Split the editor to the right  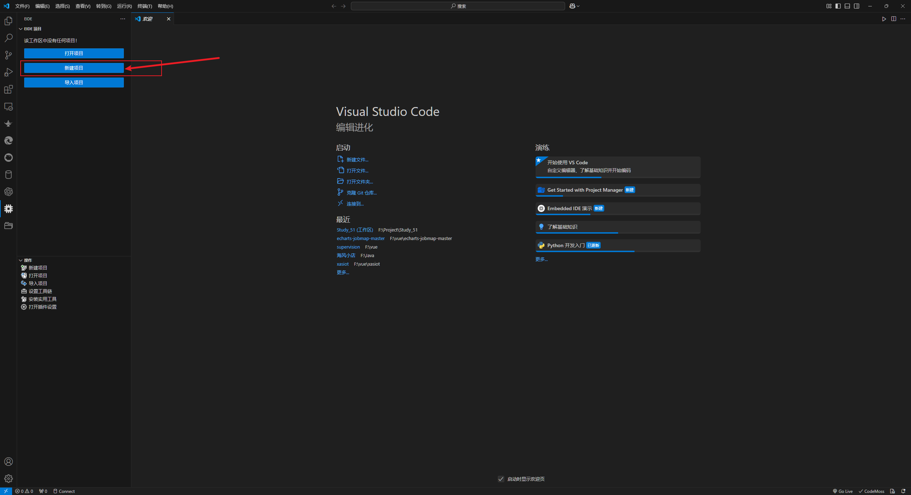point(894,19)
